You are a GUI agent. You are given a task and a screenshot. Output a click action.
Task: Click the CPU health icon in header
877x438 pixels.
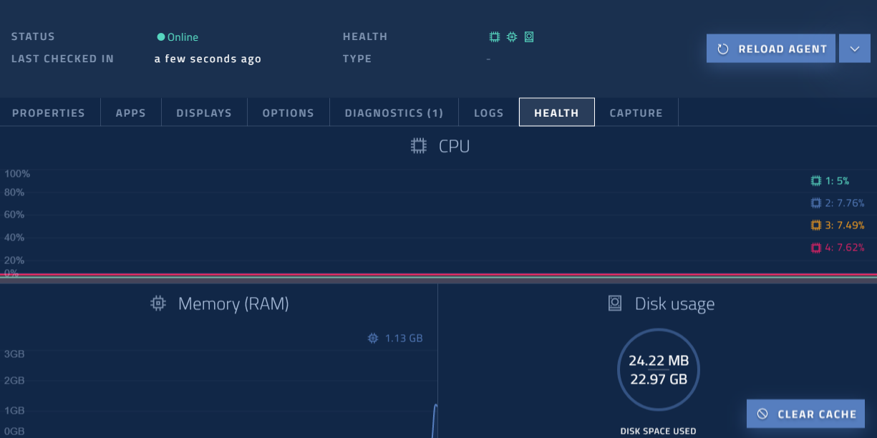[494, 36]
